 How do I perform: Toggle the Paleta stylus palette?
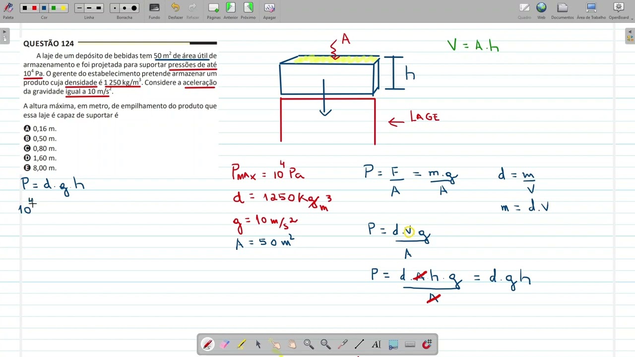[8, 10]
